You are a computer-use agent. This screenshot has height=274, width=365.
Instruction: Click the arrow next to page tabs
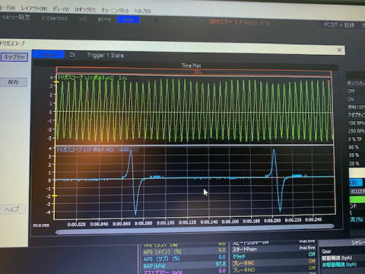156,20
